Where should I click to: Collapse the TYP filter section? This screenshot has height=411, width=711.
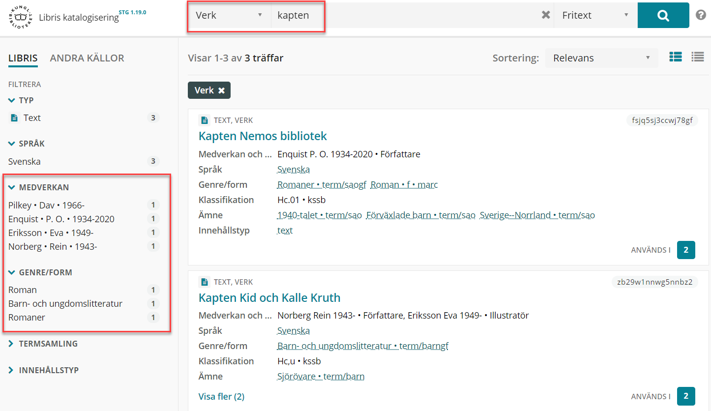coord(21,100)
